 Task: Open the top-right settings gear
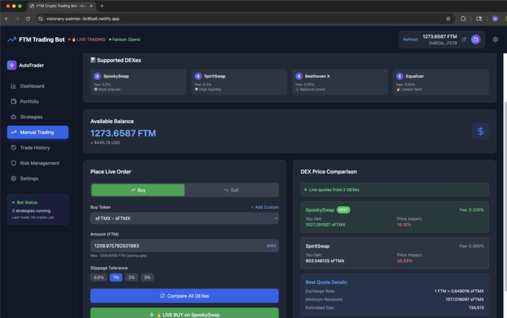[495, 40]
